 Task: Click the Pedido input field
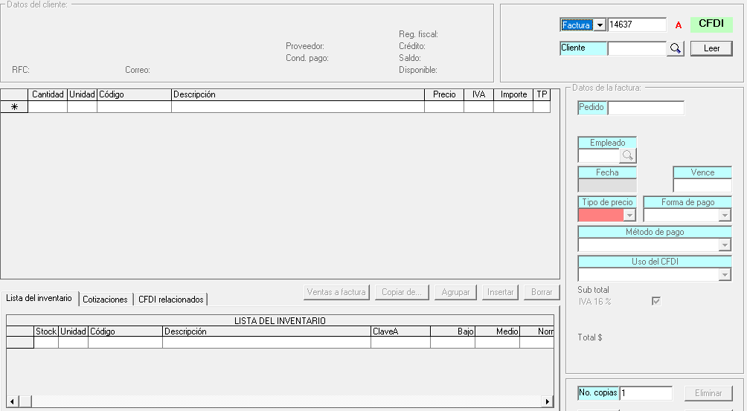click(645, 108)
